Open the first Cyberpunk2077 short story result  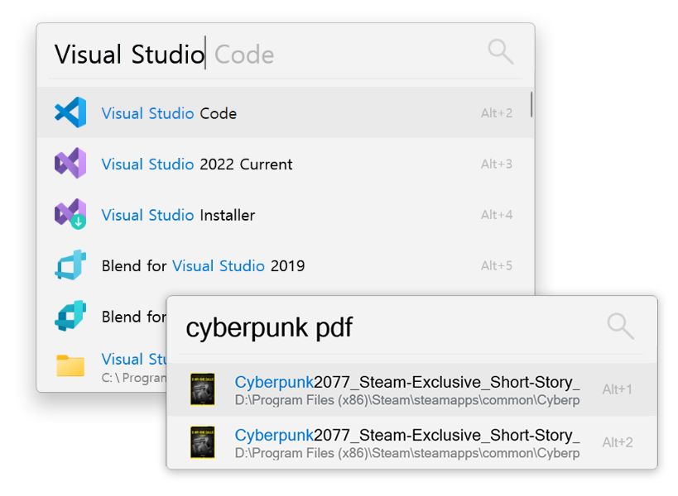click(406, 389)
